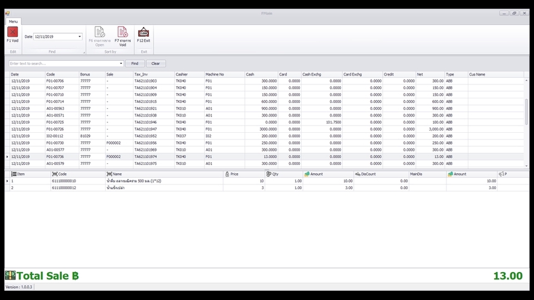534x300 pixels.
Task: Click scroll-up arrow of transactions grid
Action: pos(527,81)
